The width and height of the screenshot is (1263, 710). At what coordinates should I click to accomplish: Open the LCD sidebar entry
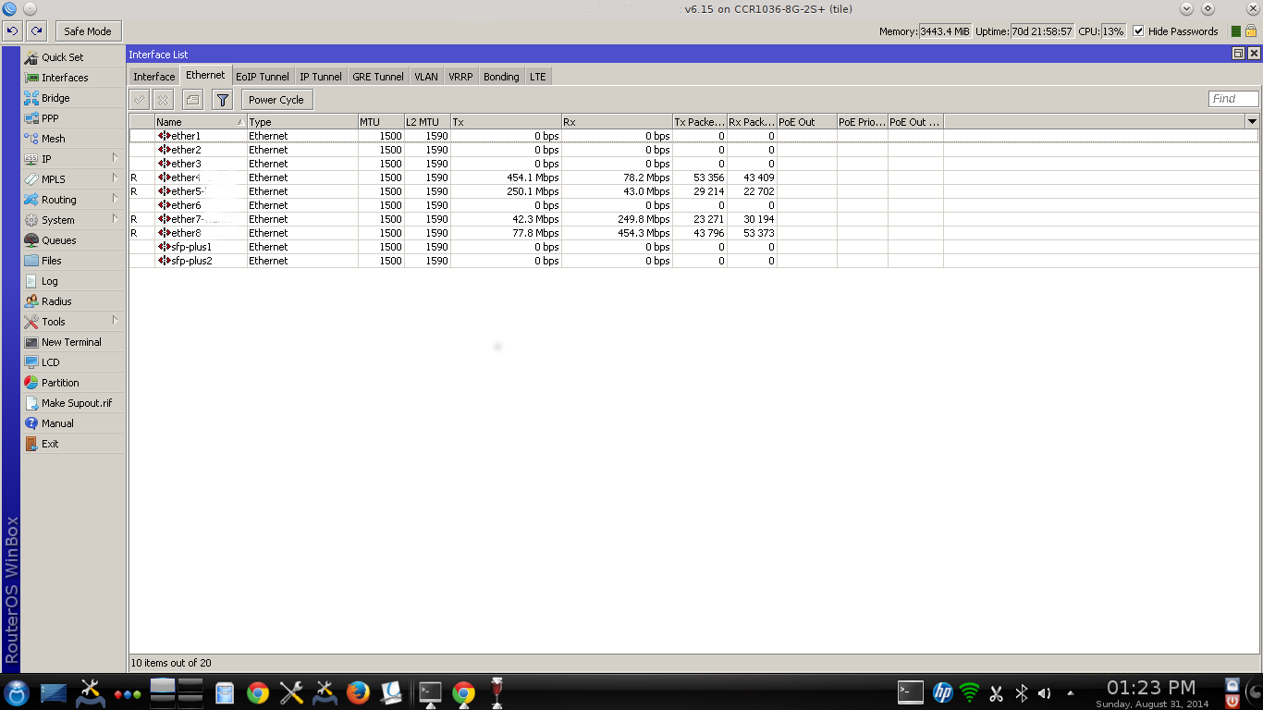(x=73, y=362)
